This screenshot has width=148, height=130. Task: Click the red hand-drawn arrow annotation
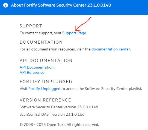83,24
